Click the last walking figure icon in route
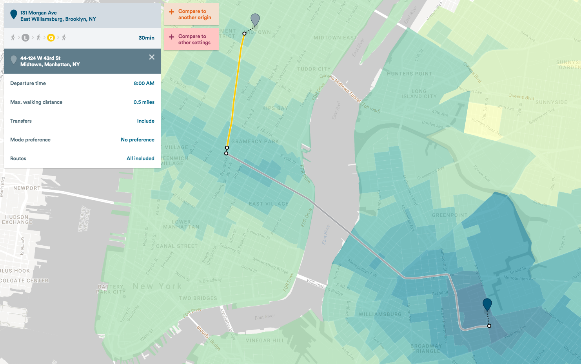This screenshot has width=581, height=364. pos(64,38)
